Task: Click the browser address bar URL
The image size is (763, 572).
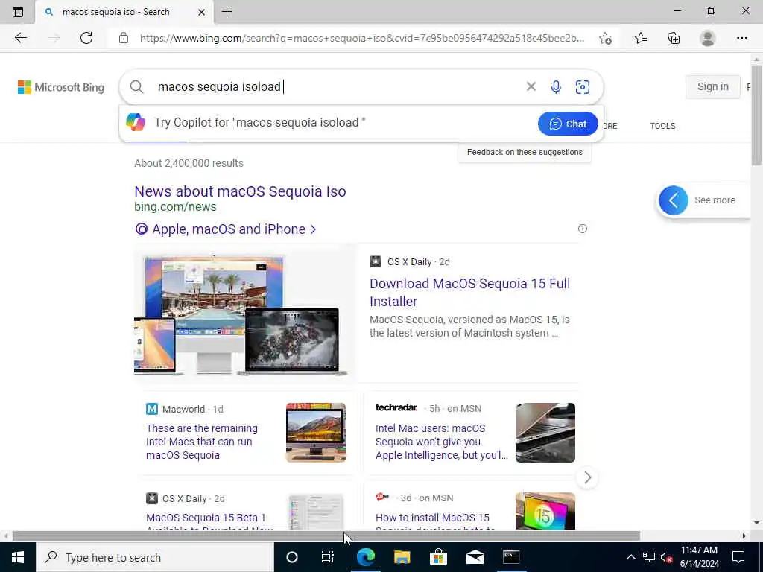Action: point(362,38)
